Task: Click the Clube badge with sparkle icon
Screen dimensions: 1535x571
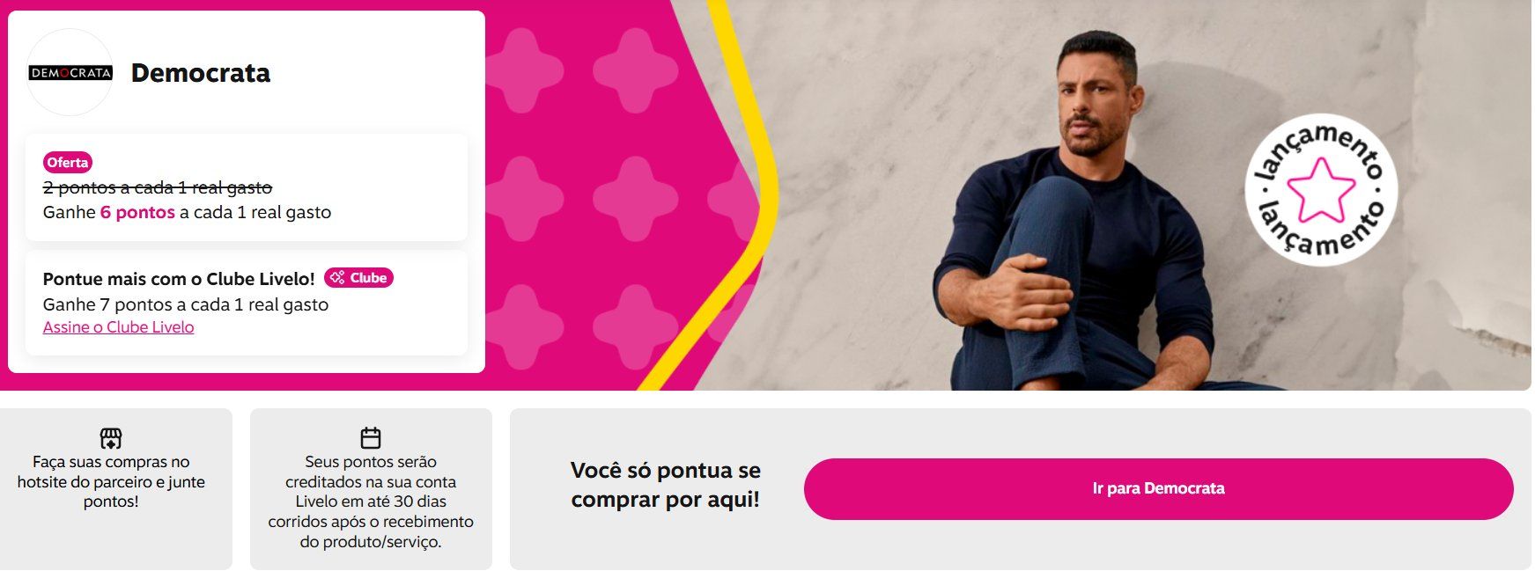Action: coord(358,278)
